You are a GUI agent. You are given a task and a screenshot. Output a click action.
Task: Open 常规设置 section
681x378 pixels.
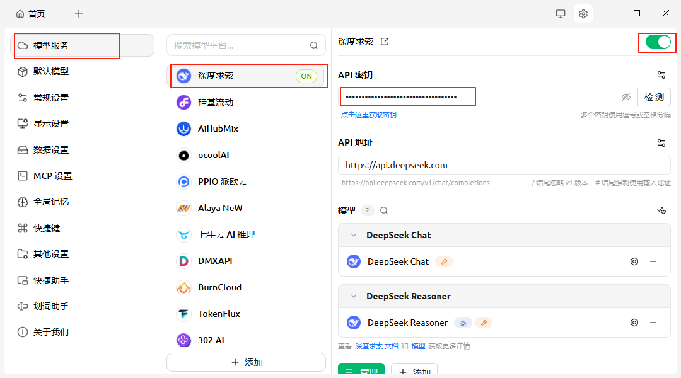pos(82,98)
